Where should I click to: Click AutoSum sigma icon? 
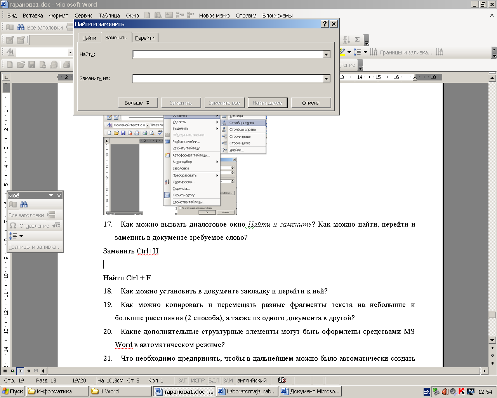[357, 40]
